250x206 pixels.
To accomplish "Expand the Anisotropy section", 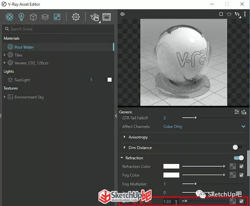I will click(124, 137).
